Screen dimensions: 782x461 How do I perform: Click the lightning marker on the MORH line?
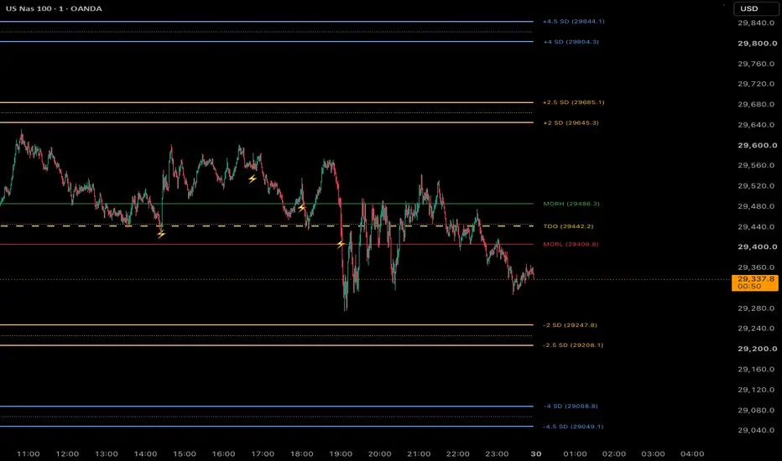302,207
